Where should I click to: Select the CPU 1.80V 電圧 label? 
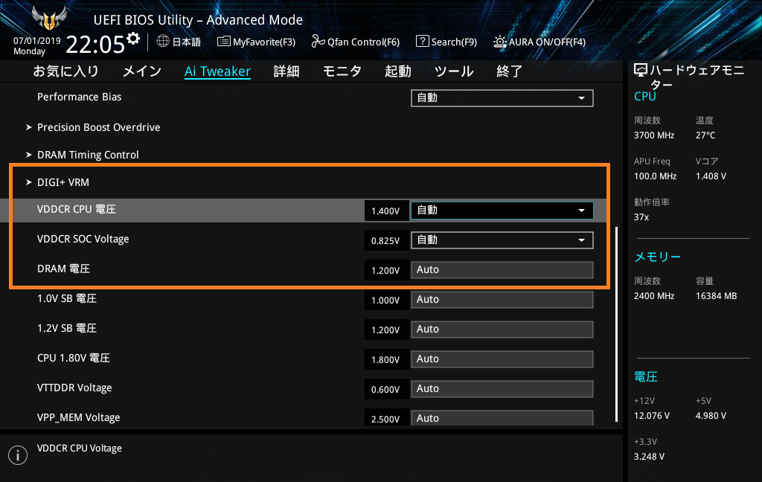click(74, 358)
